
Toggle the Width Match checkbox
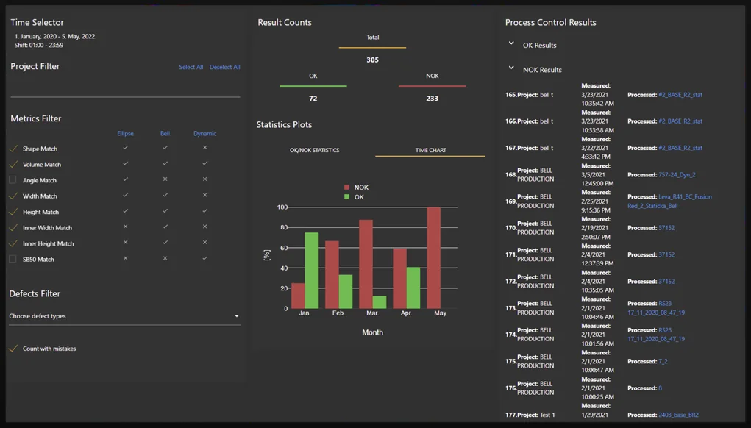pyautogui.click(x=13, y=196)
